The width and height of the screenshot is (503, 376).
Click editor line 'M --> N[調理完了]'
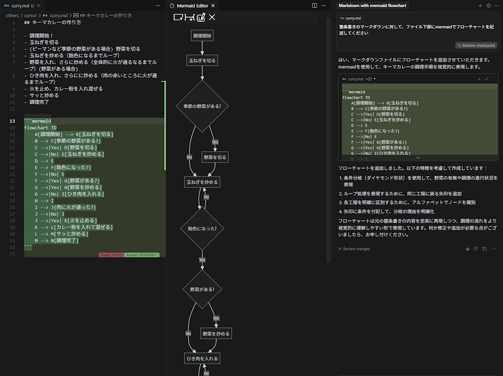tap(57, 241)
